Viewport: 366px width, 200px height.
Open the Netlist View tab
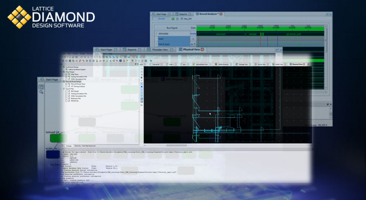(x=279, y=64)
